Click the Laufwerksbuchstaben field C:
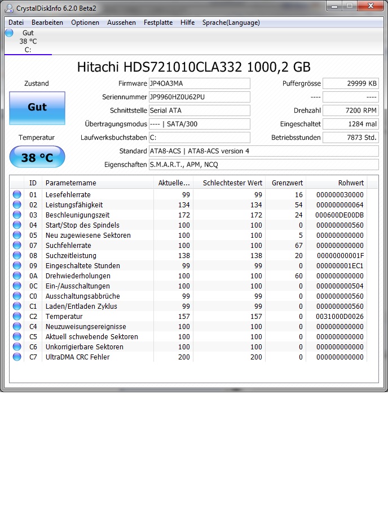Image resolution: width=388 pixels, height=515 pixels. point(199,137)
